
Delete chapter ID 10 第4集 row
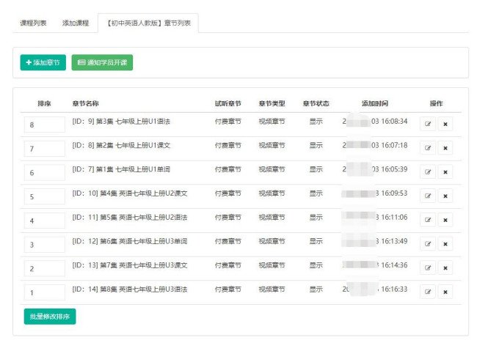coord(445,196)
